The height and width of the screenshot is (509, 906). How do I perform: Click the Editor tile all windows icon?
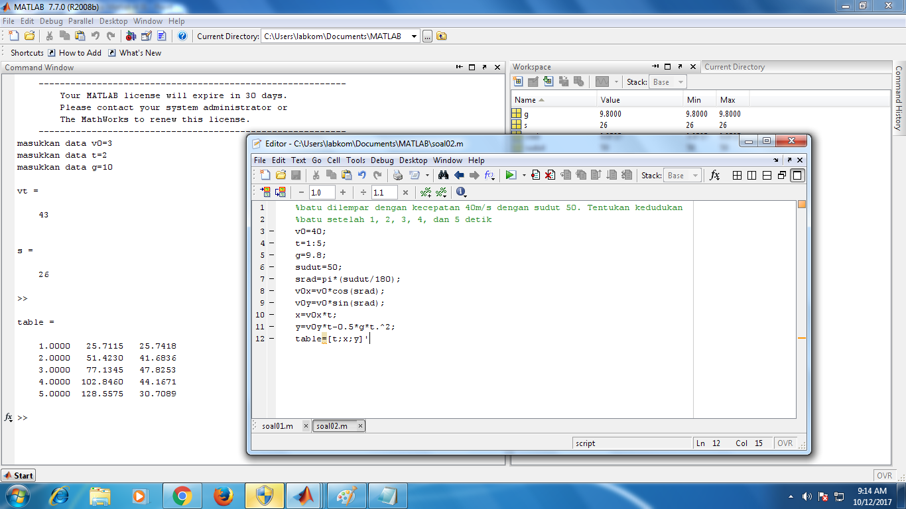point(737,176)
